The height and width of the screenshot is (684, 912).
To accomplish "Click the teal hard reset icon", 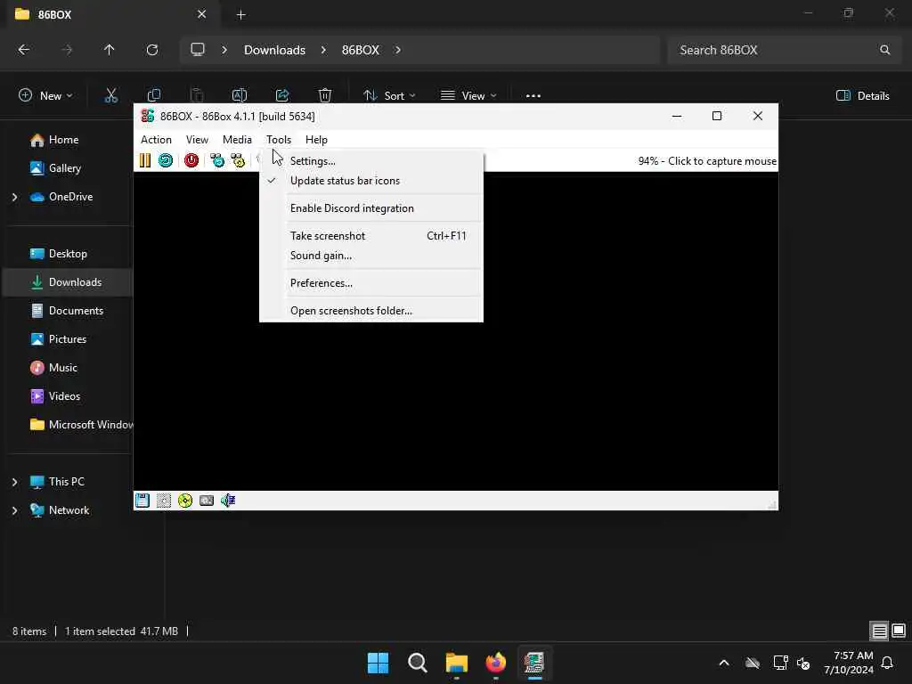I will (165, 160).
